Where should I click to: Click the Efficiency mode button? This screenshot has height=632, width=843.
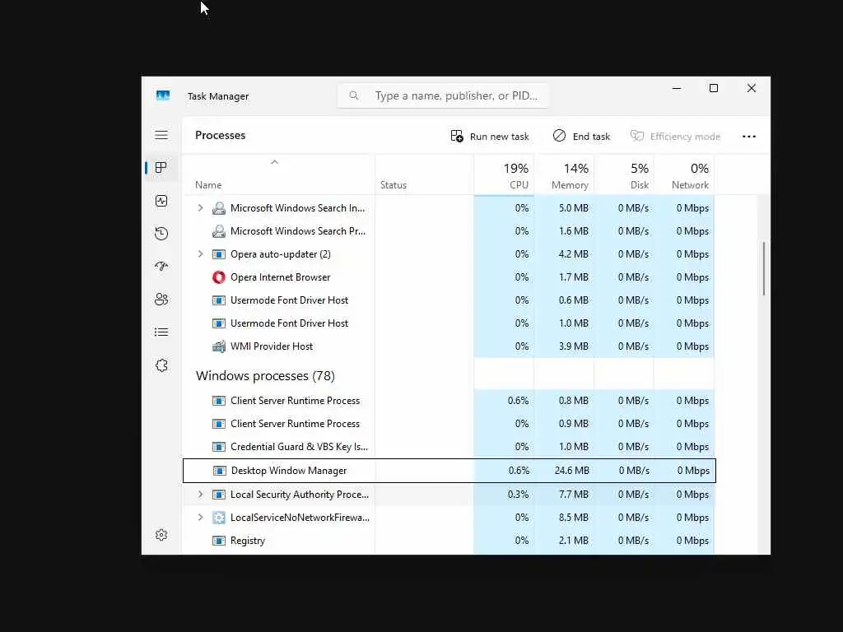click(675, 137)
